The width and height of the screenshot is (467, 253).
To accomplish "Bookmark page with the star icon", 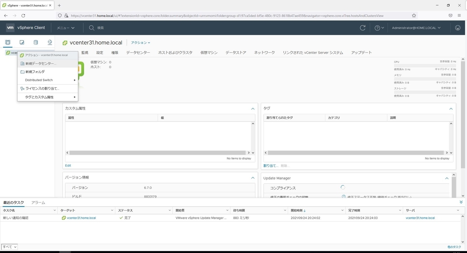I will coord(414,16).
